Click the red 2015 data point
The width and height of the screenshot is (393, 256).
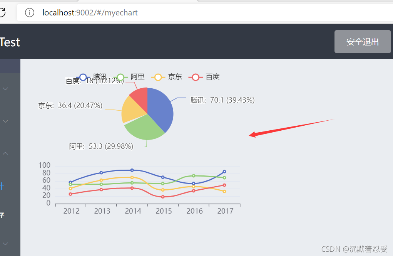(163, 197)
